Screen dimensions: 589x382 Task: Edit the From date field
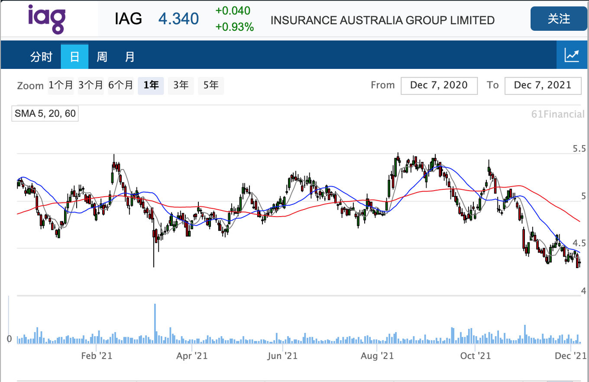click(439, 85)
